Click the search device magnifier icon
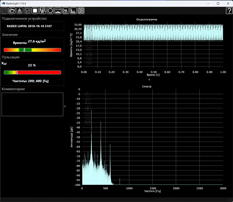 4,10
